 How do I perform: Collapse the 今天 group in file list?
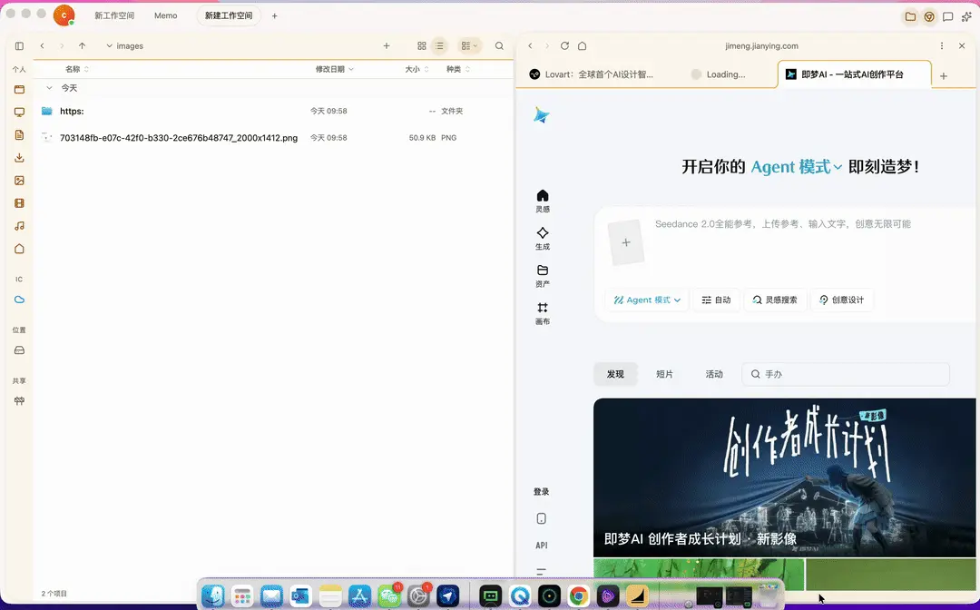pos(49,88)
